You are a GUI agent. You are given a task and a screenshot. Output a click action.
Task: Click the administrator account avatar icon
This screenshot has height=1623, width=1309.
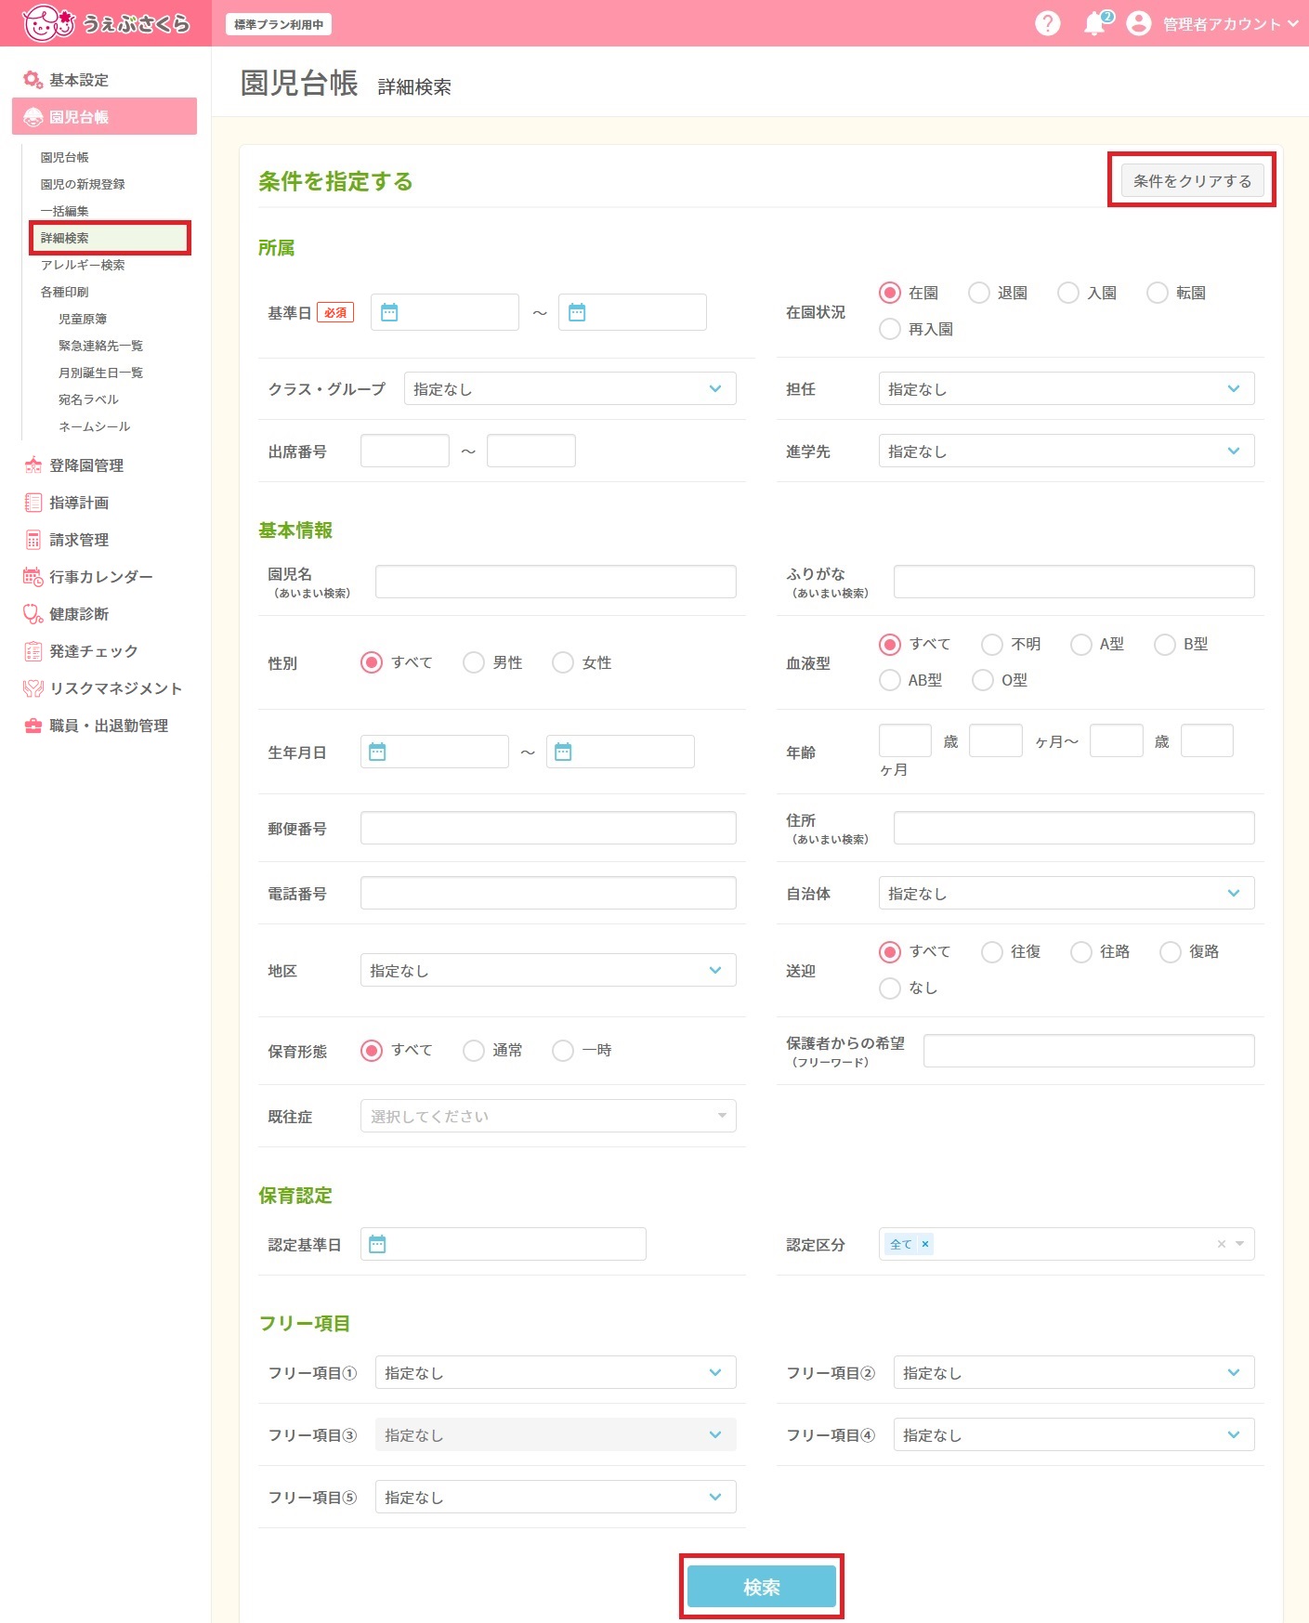tap(1138, 23)
